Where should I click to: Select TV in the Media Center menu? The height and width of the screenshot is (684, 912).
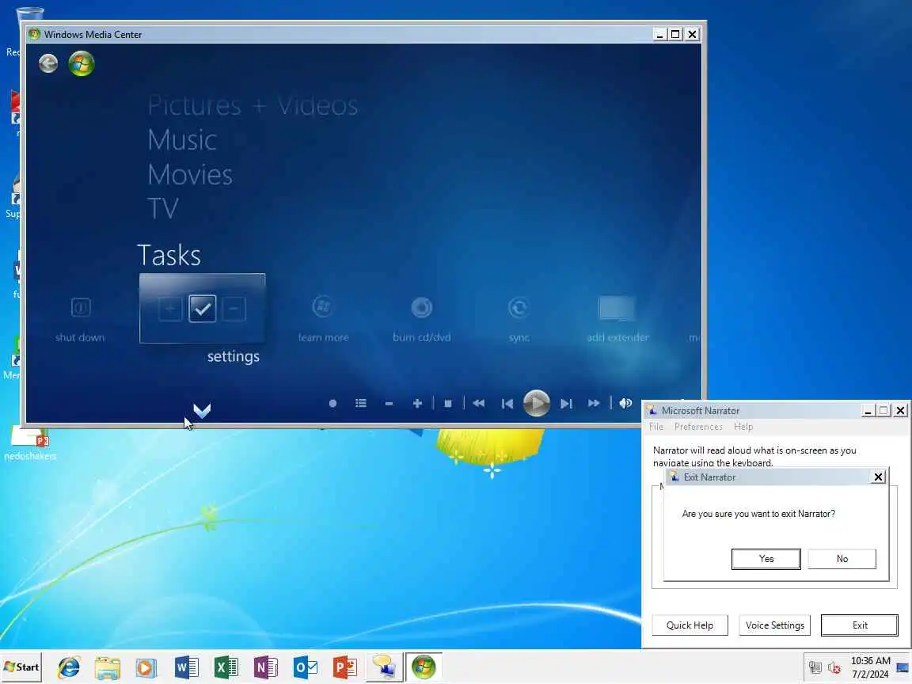click(x=163, y=208)
